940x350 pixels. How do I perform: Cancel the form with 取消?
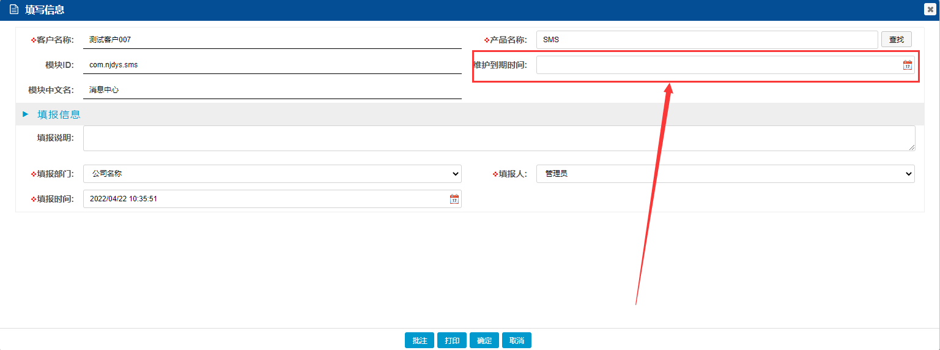(x=516, y=341)
